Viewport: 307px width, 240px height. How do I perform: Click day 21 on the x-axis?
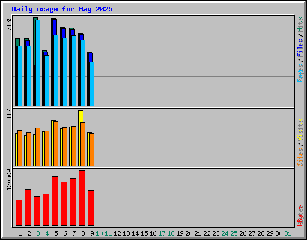(198, 233)
